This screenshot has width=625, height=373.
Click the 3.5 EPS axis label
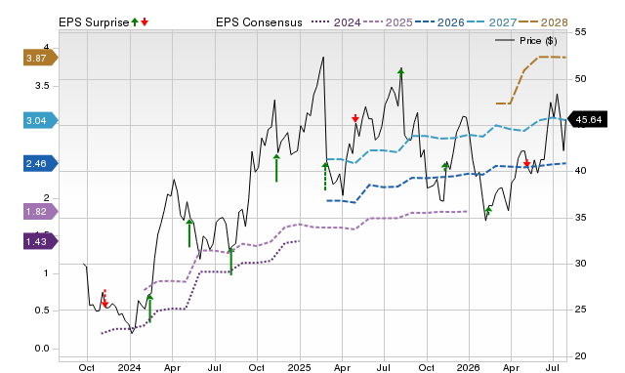[42, 86]
